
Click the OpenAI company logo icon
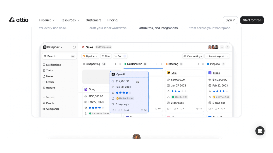pos(113,74)
